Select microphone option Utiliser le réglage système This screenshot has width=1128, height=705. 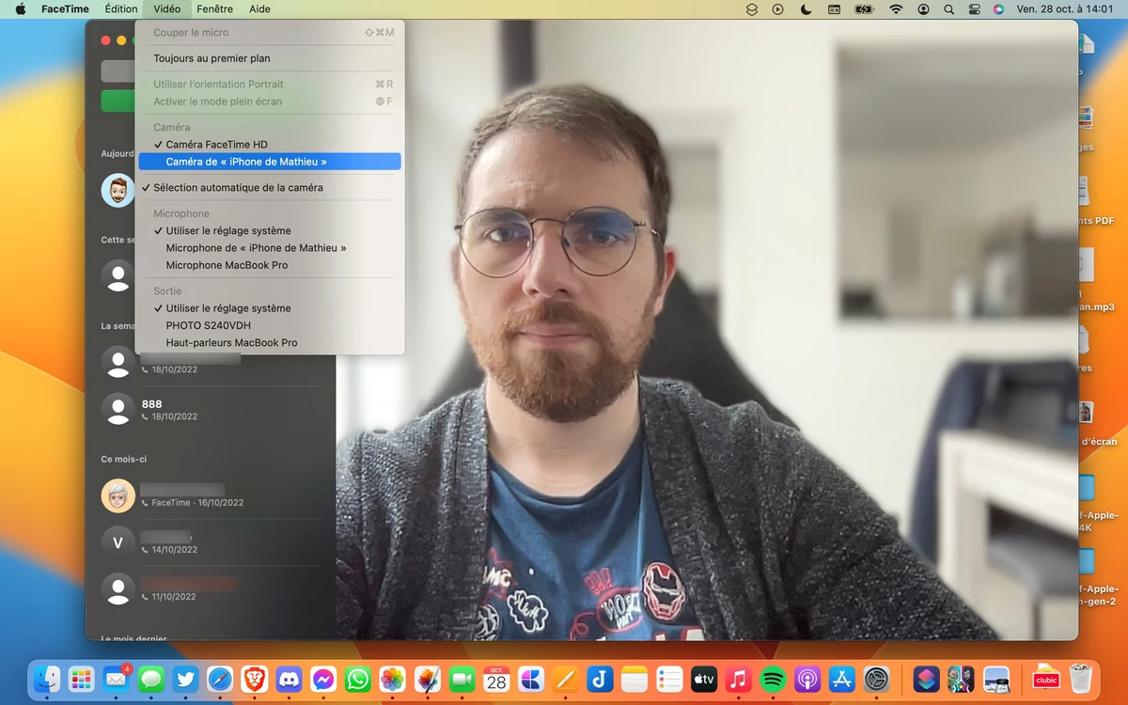click(x=270, y=231)
